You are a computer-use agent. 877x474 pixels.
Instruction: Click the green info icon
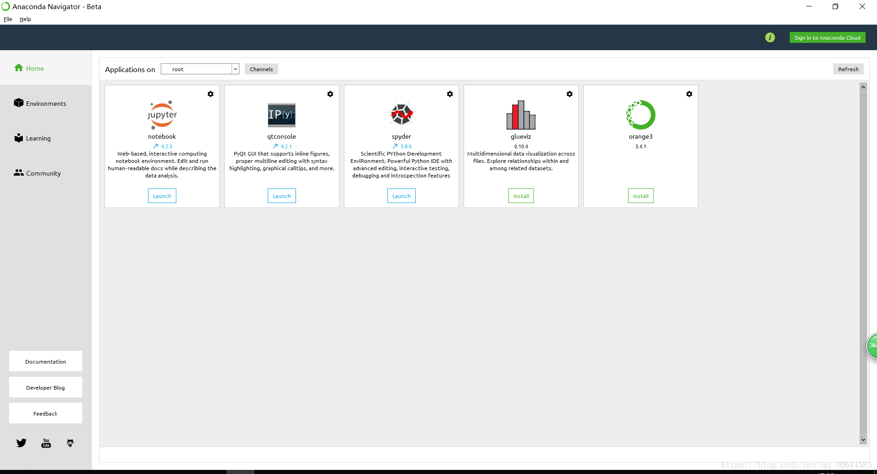(770, 37)
